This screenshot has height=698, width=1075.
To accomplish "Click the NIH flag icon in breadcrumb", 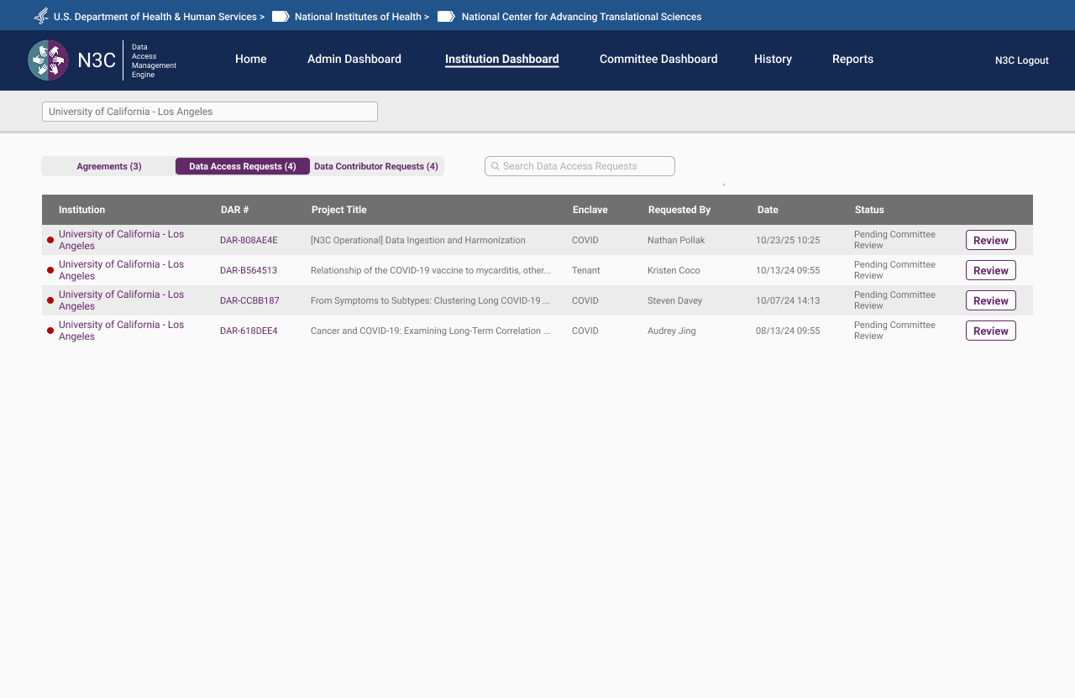I will pos(280,16).
